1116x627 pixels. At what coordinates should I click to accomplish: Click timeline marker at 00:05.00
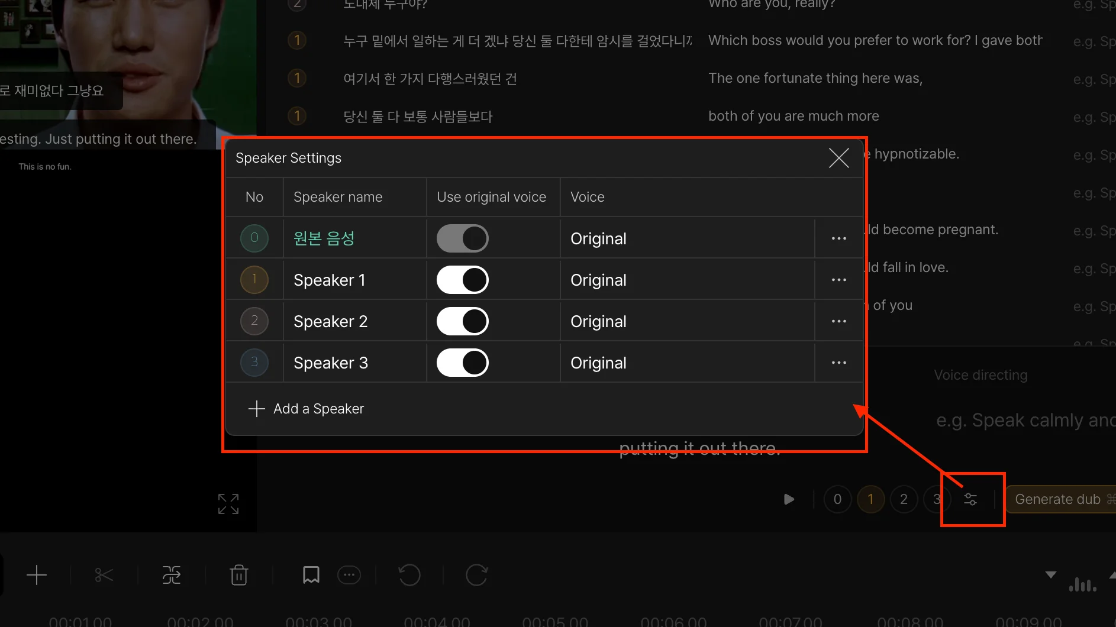coord(555,622)
